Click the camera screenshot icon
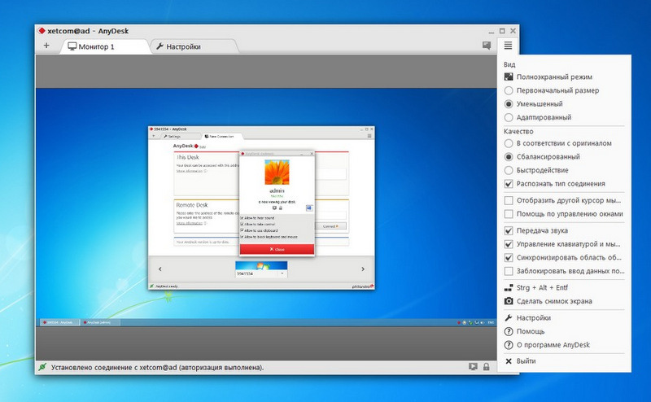Screen dimensions: 651x402 click(x=509, y=301)
